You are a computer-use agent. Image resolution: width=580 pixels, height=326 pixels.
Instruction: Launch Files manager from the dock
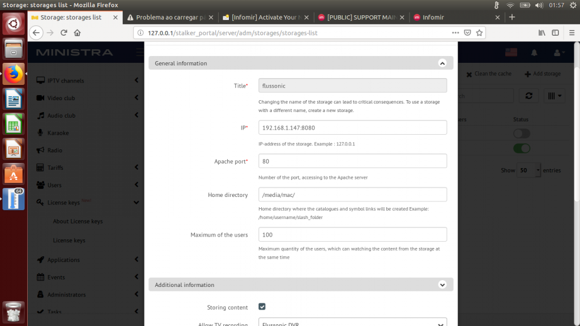coord(14,49)
